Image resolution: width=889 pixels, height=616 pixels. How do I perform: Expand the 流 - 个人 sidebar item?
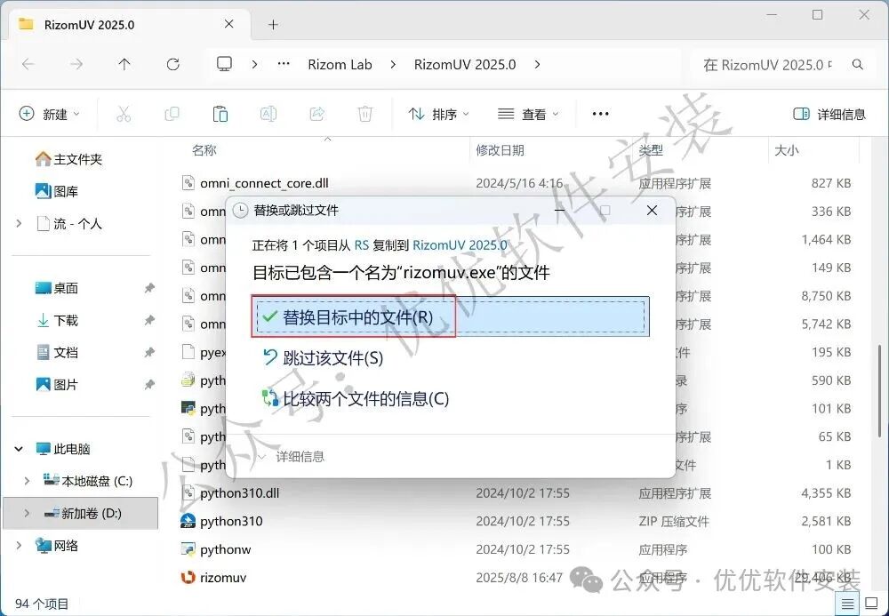pyautogui.click(x=20, y=224)
